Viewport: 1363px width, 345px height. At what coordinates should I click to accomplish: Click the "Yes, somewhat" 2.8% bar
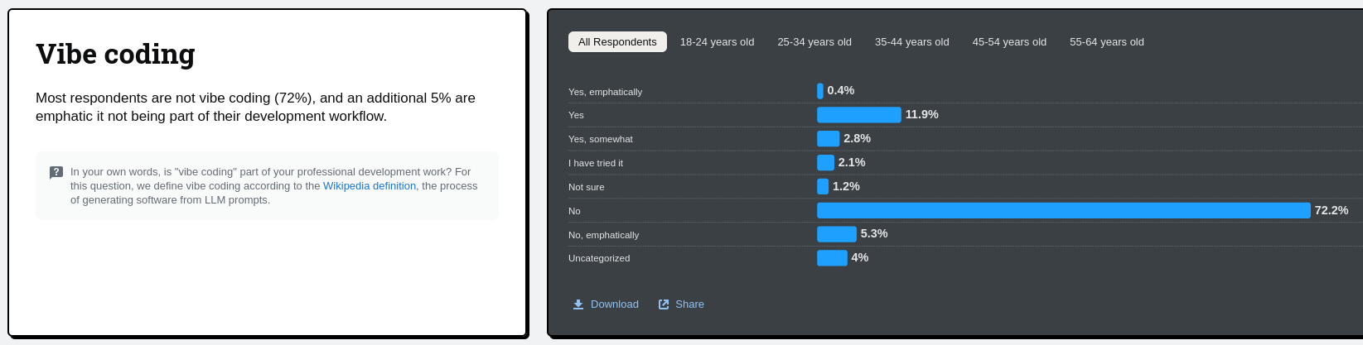tap(828, 139)
